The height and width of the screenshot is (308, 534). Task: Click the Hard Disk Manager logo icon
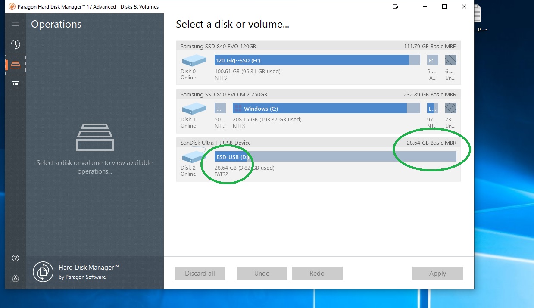pos(43,272)
